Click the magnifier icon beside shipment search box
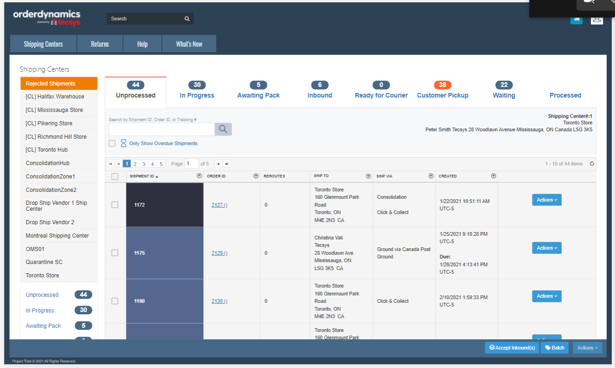 [223, 129]
